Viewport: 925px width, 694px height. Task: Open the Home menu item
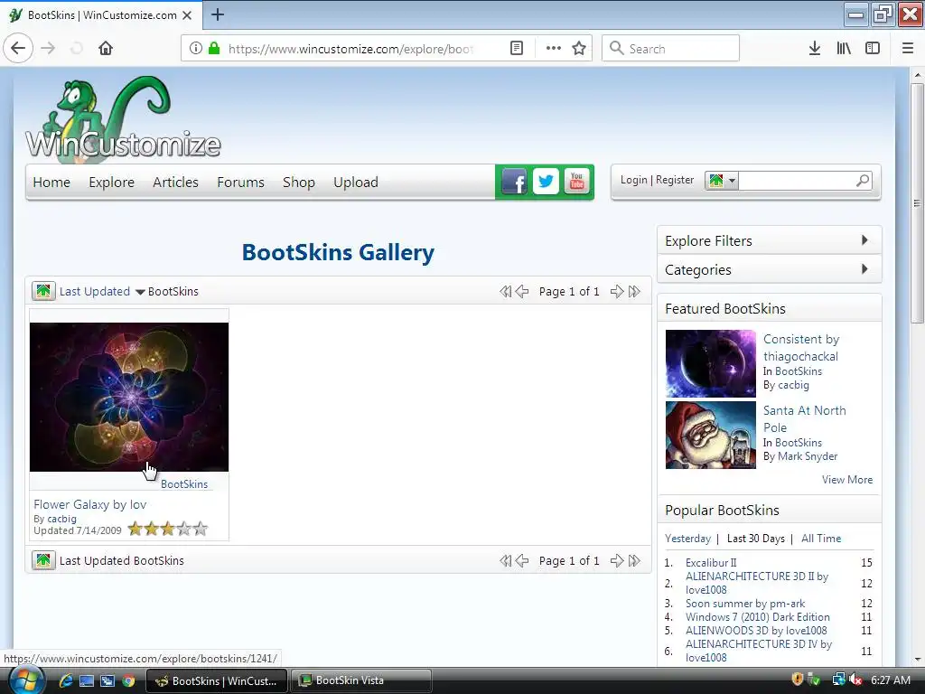point(51,183)
